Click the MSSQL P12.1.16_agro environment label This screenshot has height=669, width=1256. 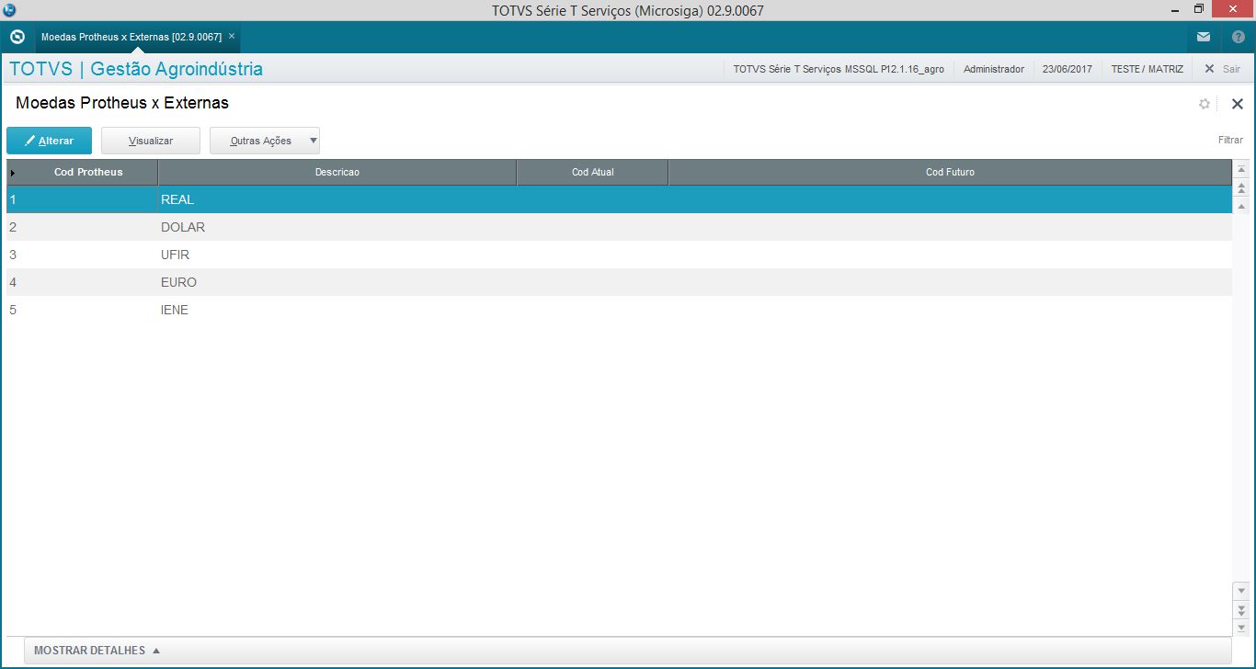click(839, 69)
